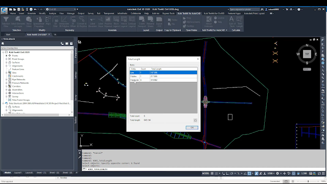Select the Line row in Total Length table
Image resolution: width=327 pixels, height=184 pixels.
pos(163,73)
